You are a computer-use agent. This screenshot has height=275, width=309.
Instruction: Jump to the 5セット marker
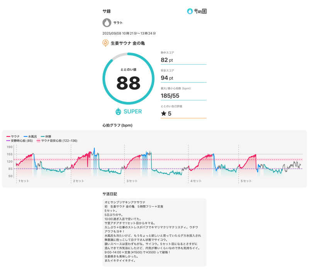[x=246, y=181]
